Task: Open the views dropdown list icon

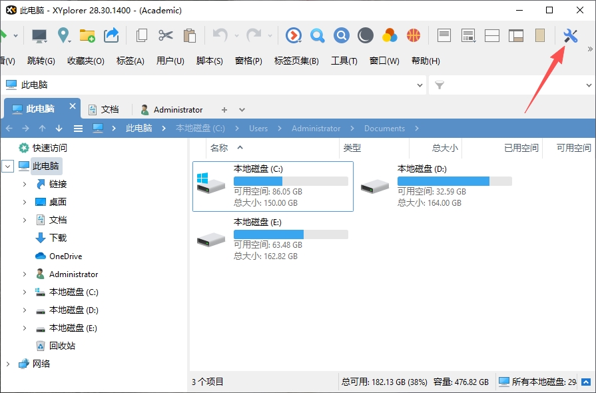Action: pyautogui.click(x=468, y=36)
